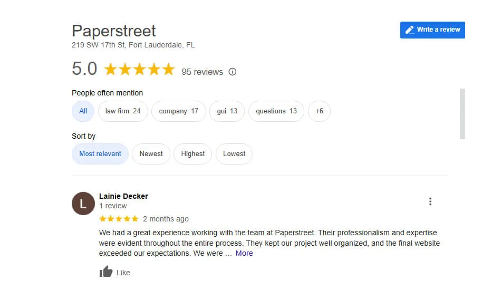Expand the '+6' more topics chip

pos(319,111)
